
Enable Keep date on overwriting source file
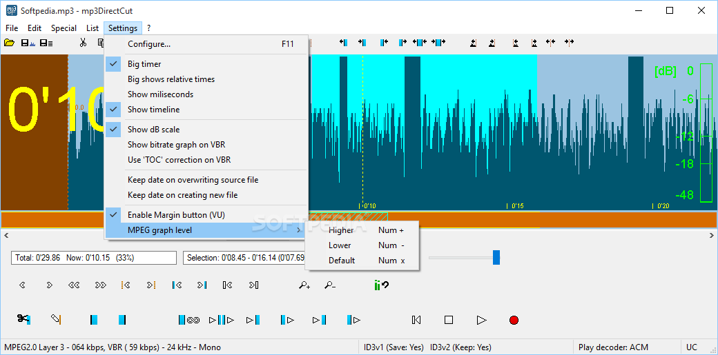(x=206, y=180)
